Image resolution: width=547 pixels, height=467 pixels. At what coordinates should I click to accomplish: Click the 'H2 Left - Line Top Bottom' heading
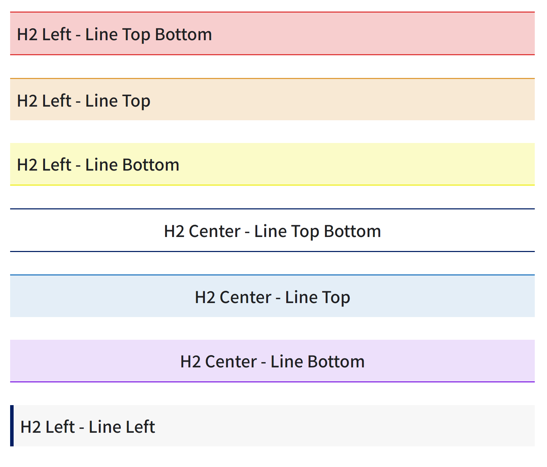tap(114, 34)
